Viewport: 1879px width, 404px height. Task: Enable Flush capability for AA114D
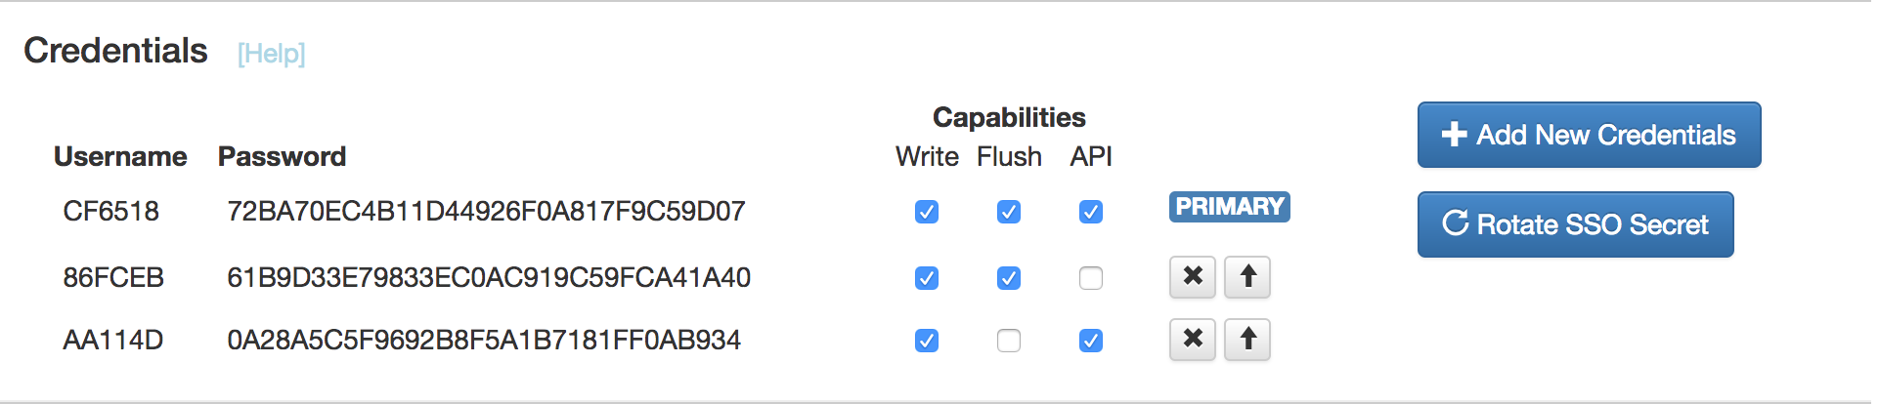pyautogui.click(x=1009, y=341)
